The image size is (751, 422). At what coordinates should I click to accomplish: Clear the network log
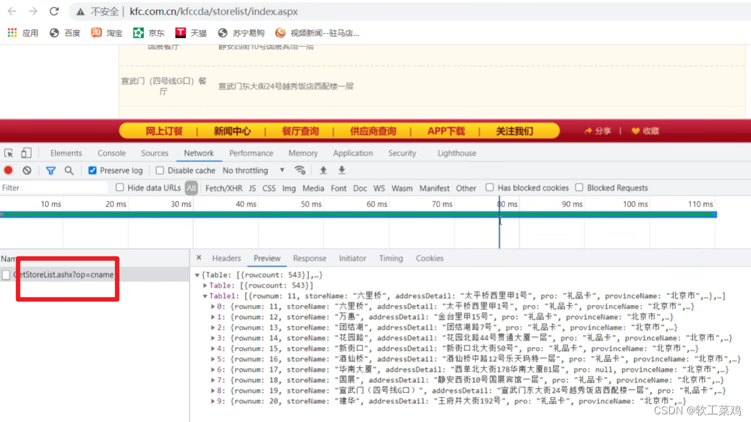coord(27,171)
